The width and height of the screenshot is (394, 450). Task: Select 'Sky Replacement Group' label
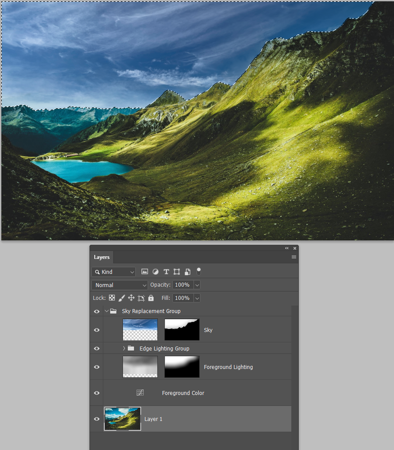(151, 311)
